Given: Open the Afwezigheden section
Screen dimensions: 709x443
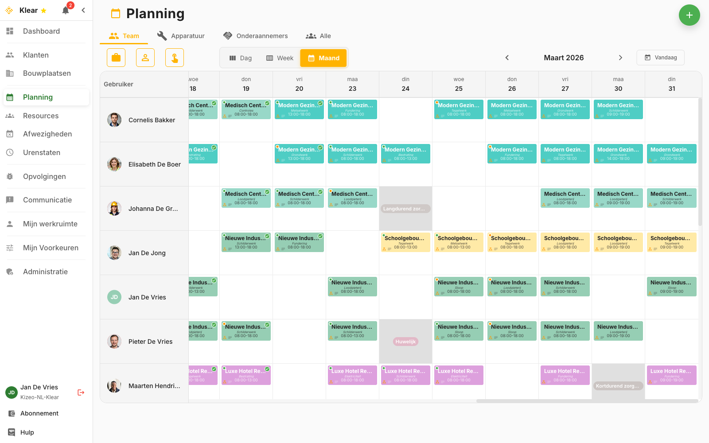Looking at the screenshot, I should (x=48, y=134).
